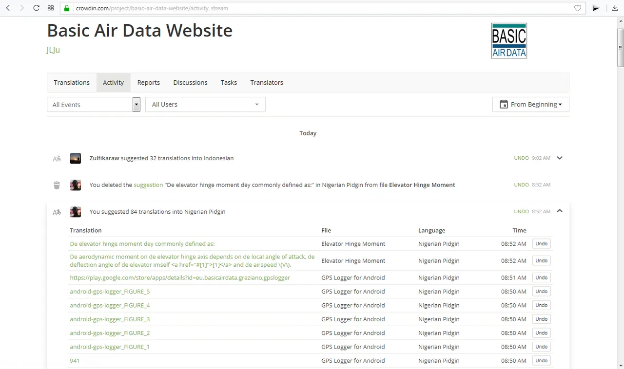
Task: Open the play.google.com gpslogger translation link
Action: (x=180, y=277)
